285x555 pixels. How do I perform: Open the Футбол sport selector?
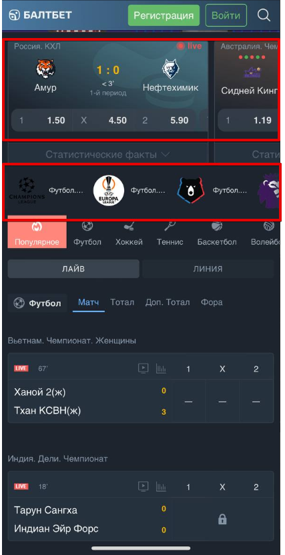tap(37, 303)
